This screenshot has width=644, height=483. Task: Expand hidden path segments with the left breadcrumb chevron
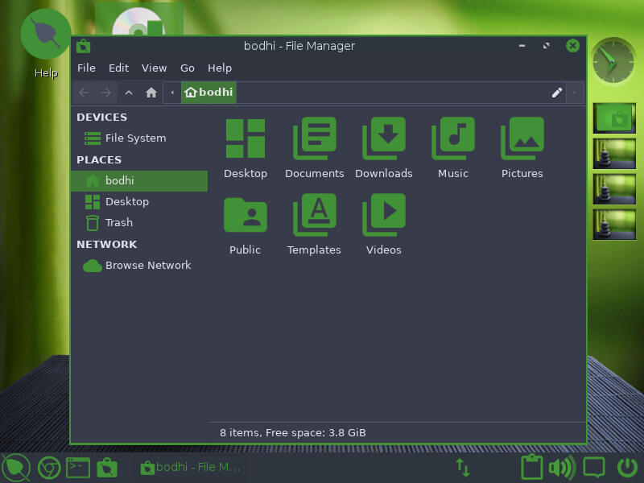point(171,93)
